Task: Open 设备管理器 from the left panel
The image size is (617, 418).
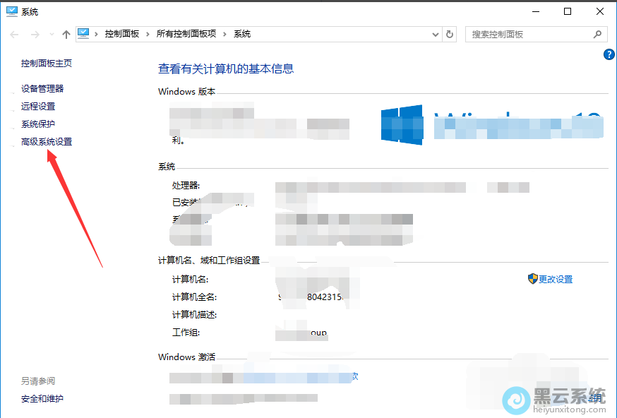Action: click(42, 89)
